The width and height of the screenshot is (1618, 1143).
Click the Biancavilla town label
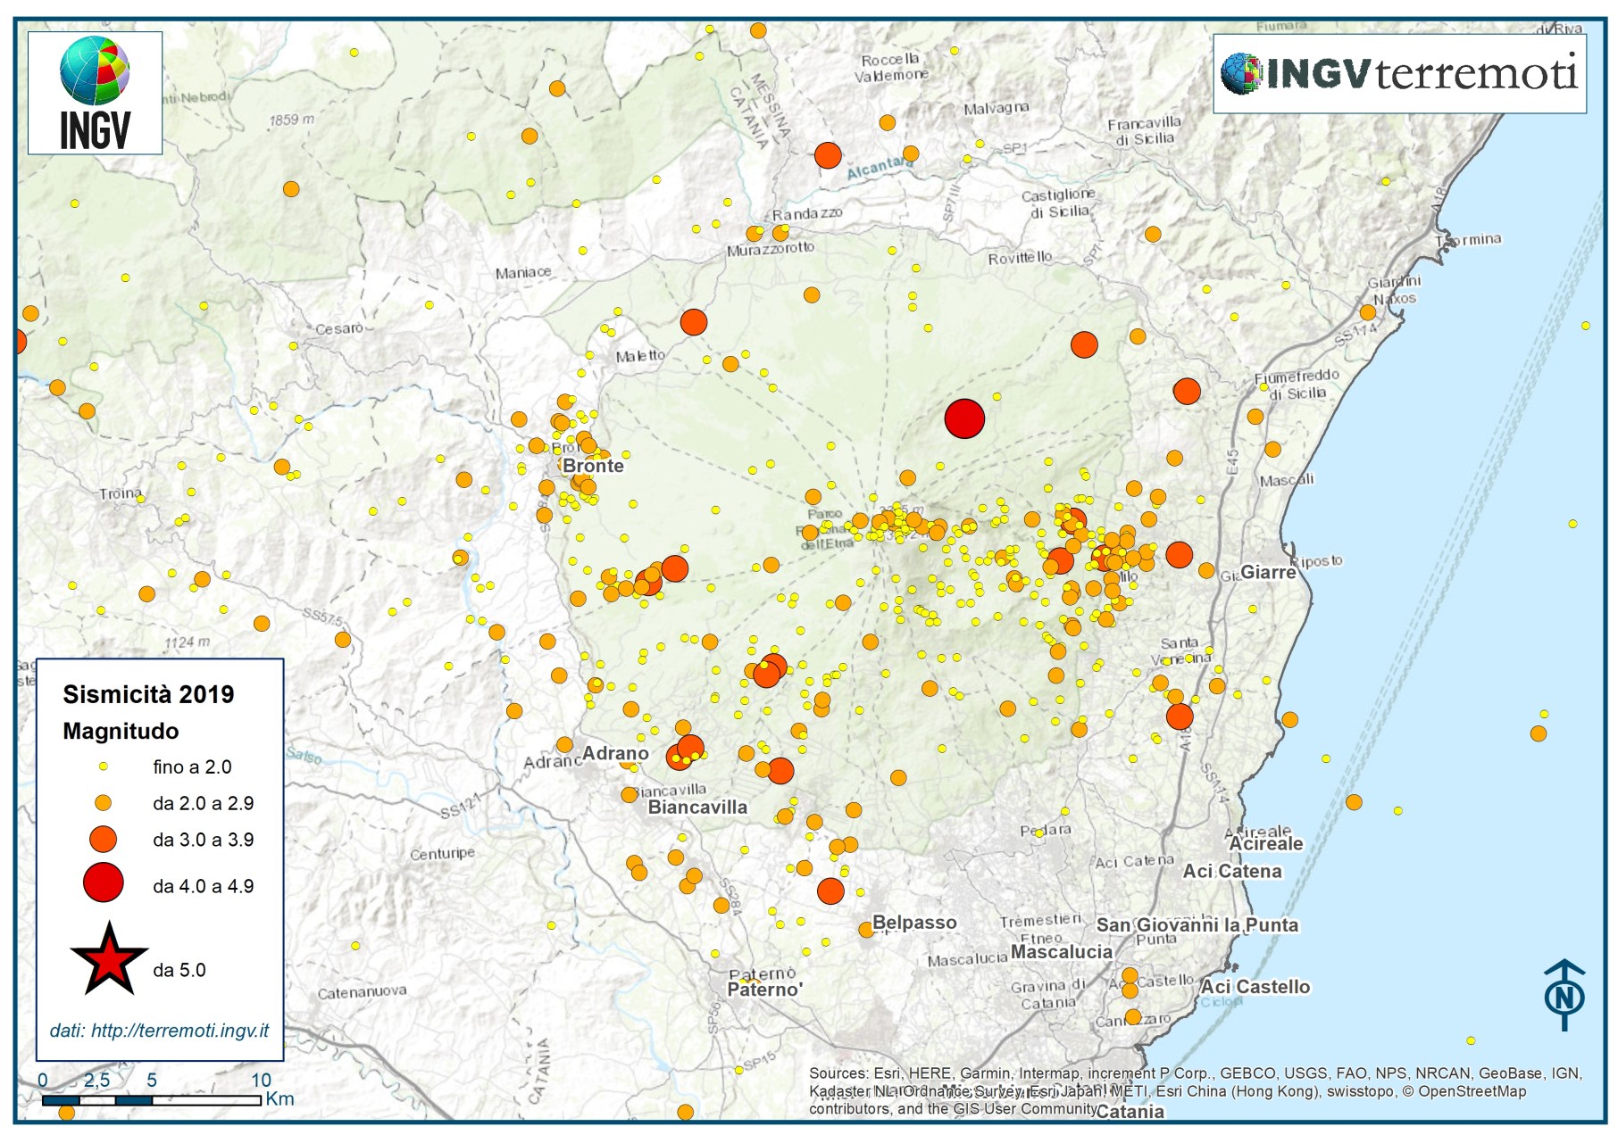tap(697, 808)
